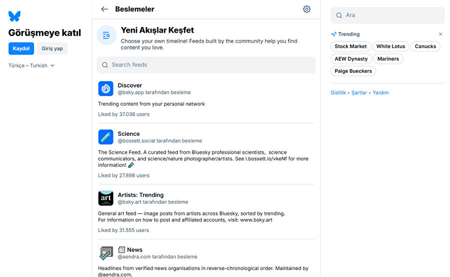Open feed settings gear icon
This screenshot has width=450, height=277.
coord(306,9)
